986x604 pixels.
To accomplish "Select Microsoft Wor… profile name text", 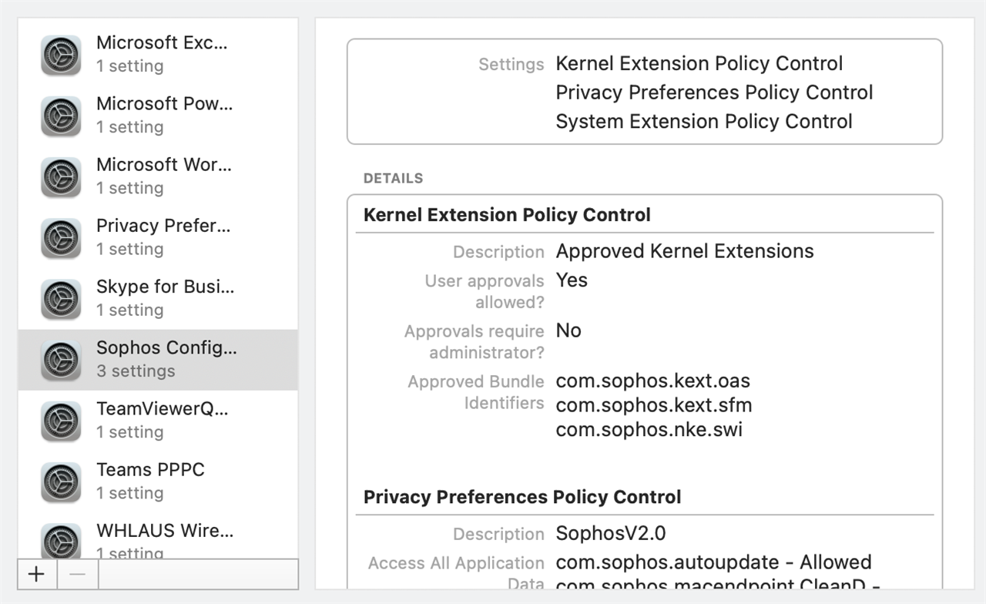I will [x=164, y=164].
